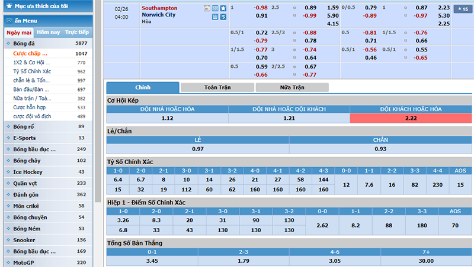Click the dotted grid icon left of match star
This screenshot has width=474, height=267.
click(215, 8)
